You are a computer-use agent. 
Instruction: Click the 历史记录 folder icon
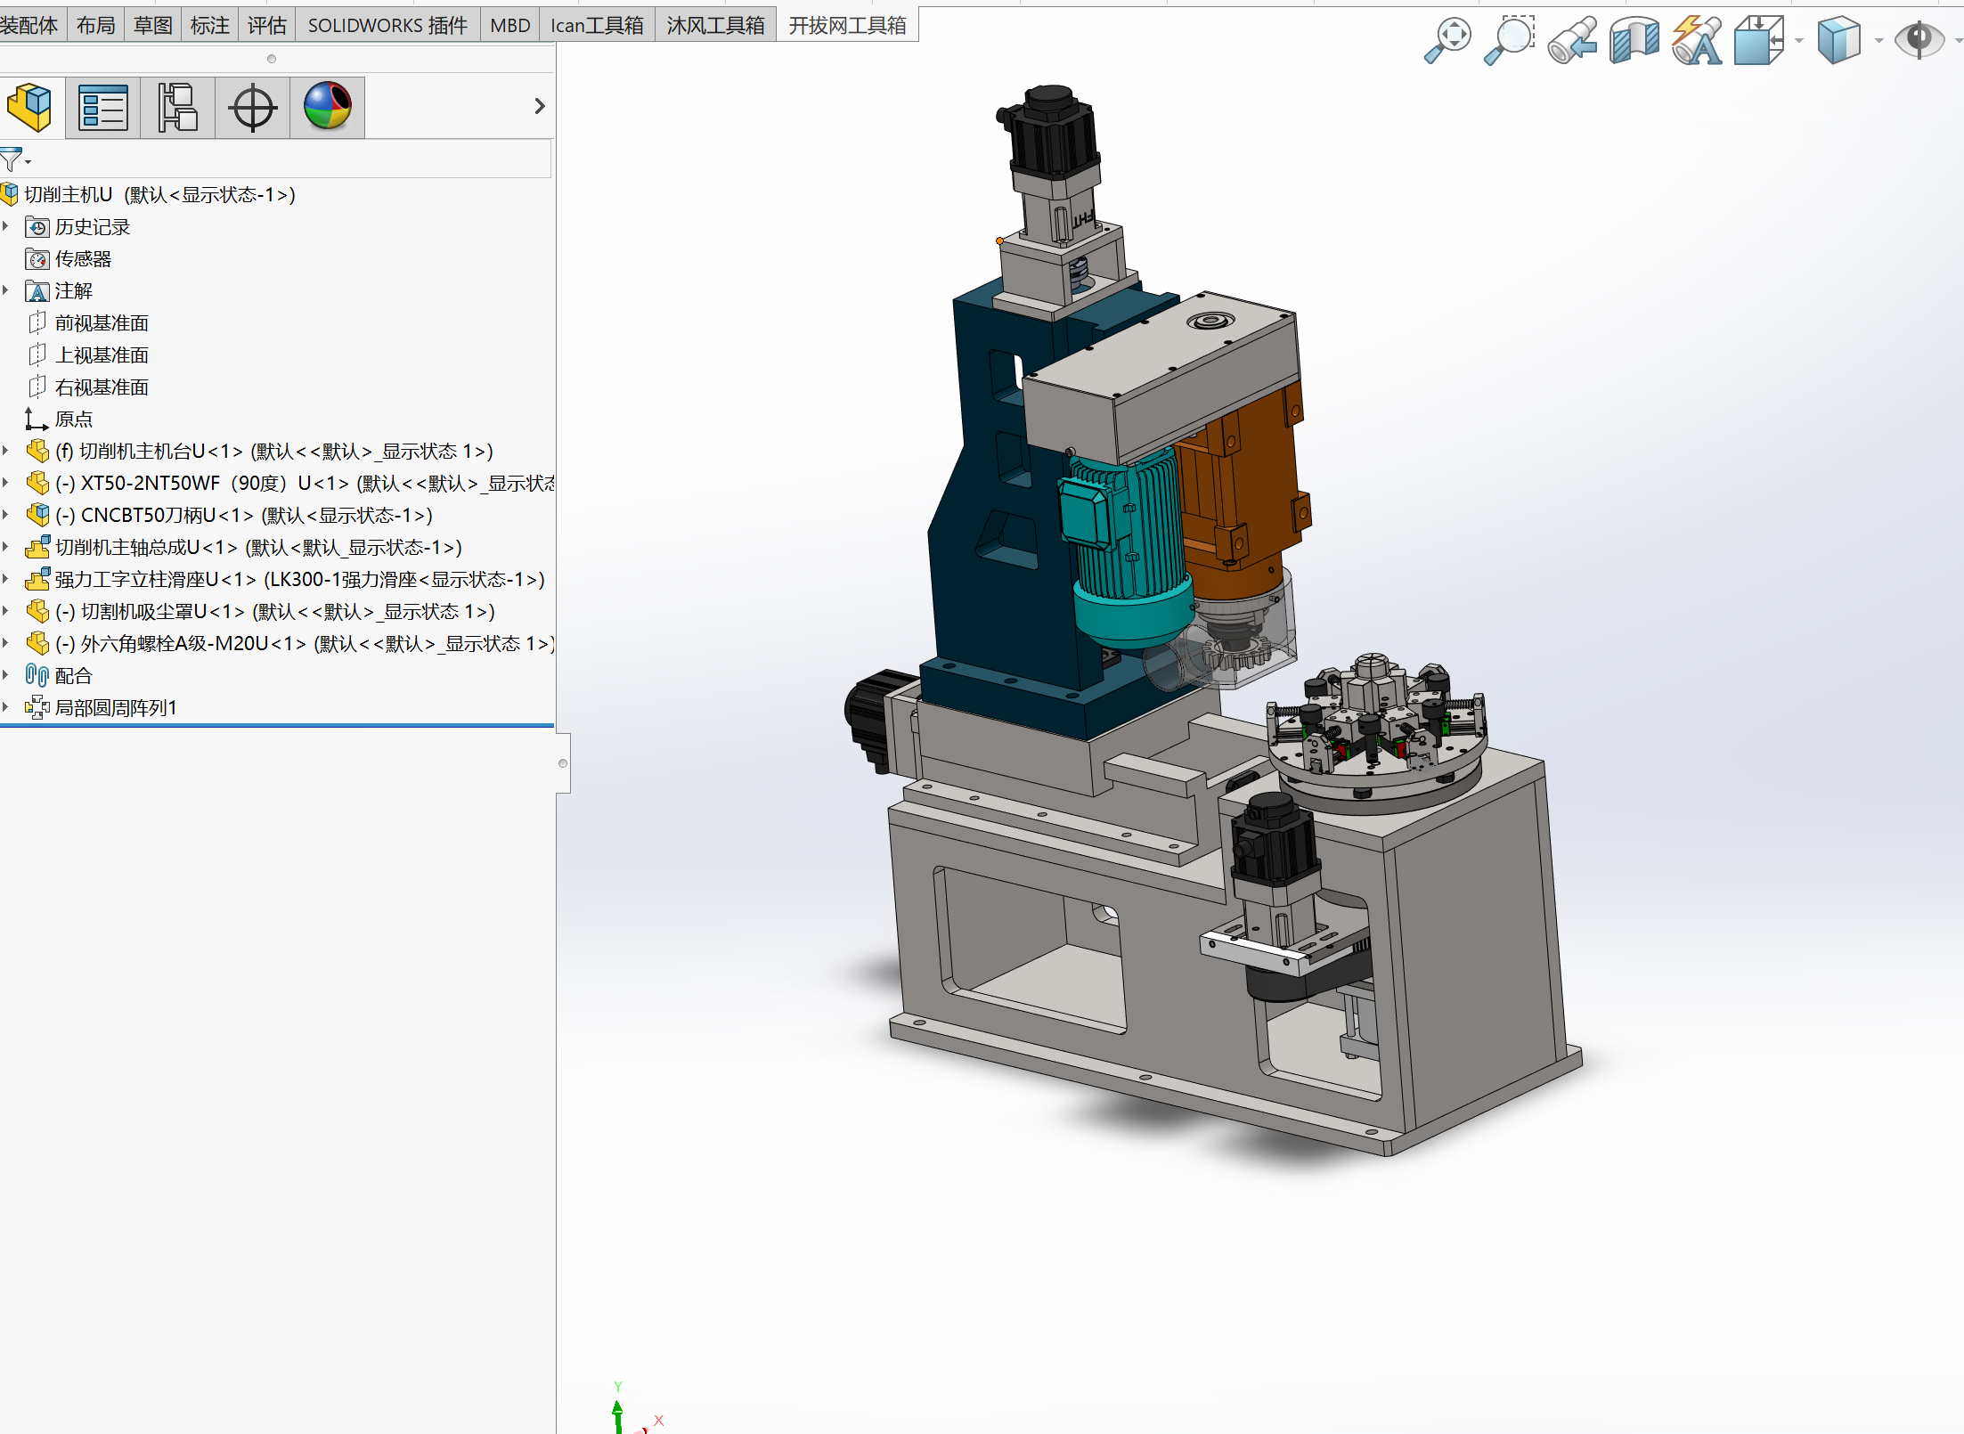coord(37,227)
